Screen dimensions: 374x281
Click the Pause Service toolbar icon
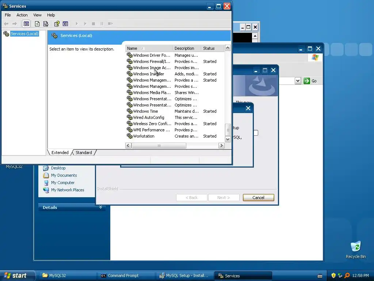pyautogui.click(x=102, y=24)
